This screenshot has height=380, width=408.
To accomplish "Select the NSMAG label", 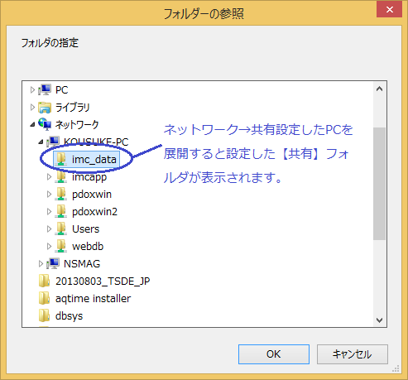I will point(82,264).
